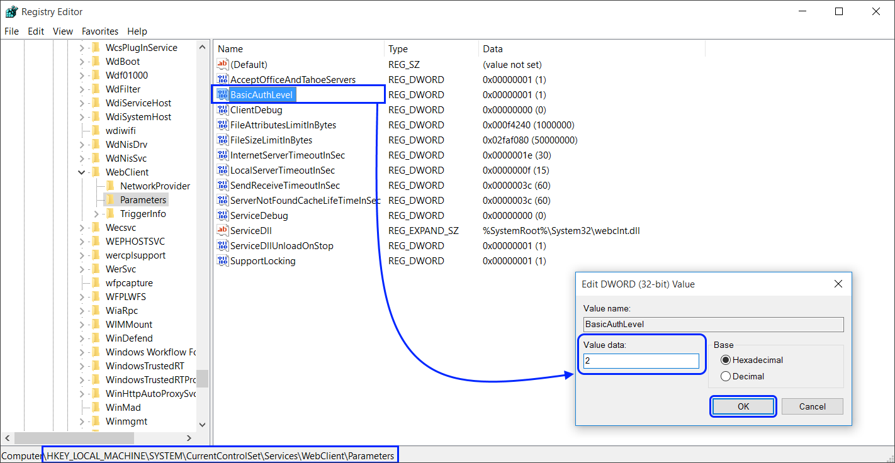Click the string icon next to ServiceDll

pos(222,231)
